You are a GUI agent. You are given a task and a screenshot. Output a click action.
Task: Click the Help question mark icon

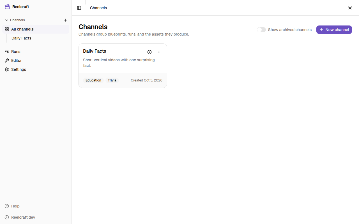pyautogui.click(x=7, y=206)
